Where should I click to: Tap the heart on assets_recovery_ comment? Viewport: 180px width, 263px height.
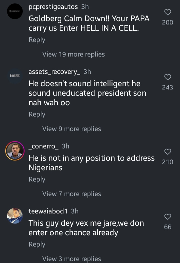tap(167, 77)
